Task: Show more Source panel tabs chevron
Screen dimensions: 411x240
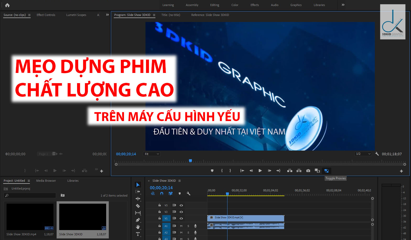Action: (107, 15)
